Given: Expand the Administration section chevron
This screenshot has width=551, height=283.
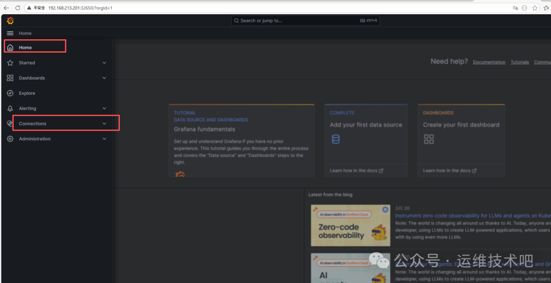Looking at the screenshot, I should [105, 139].
